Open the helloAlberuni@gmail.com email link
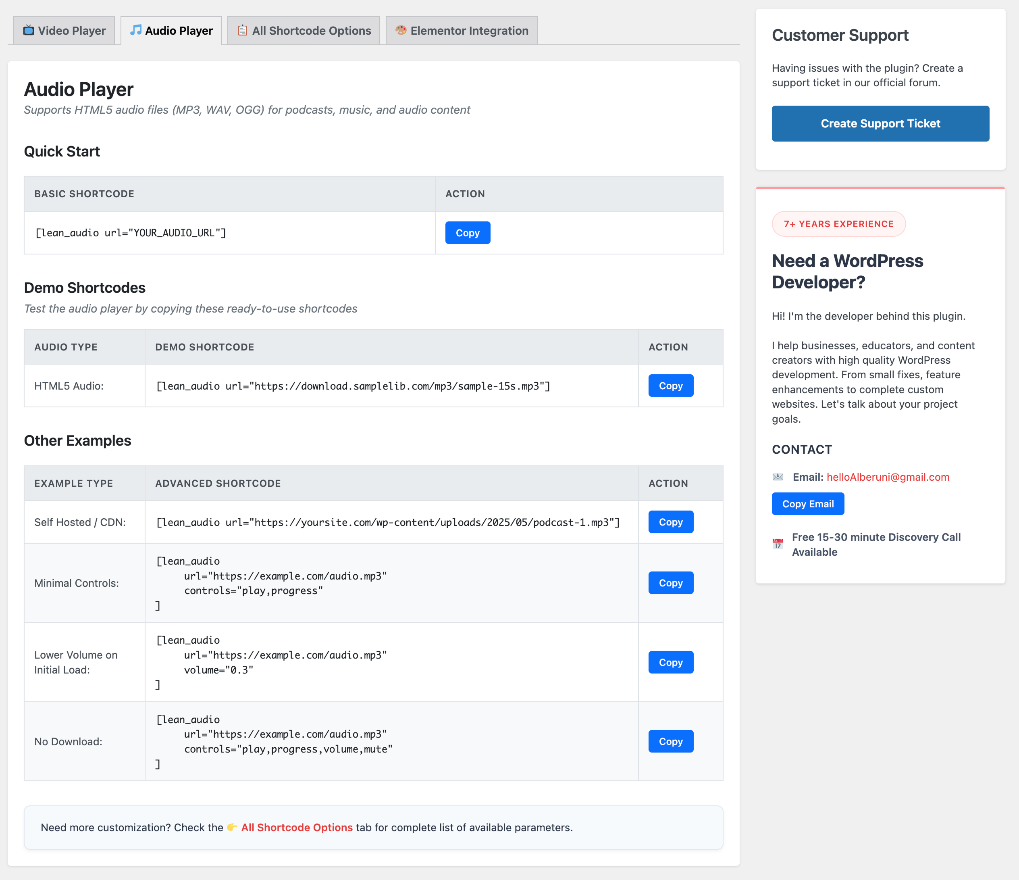This screenshot has height=880, width=1019. coord(888,477)
